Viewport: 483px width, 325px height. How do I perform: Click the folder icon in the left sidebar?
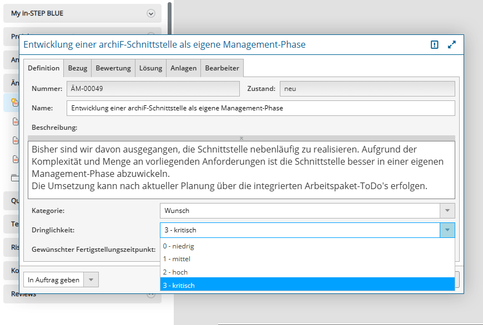15,178
